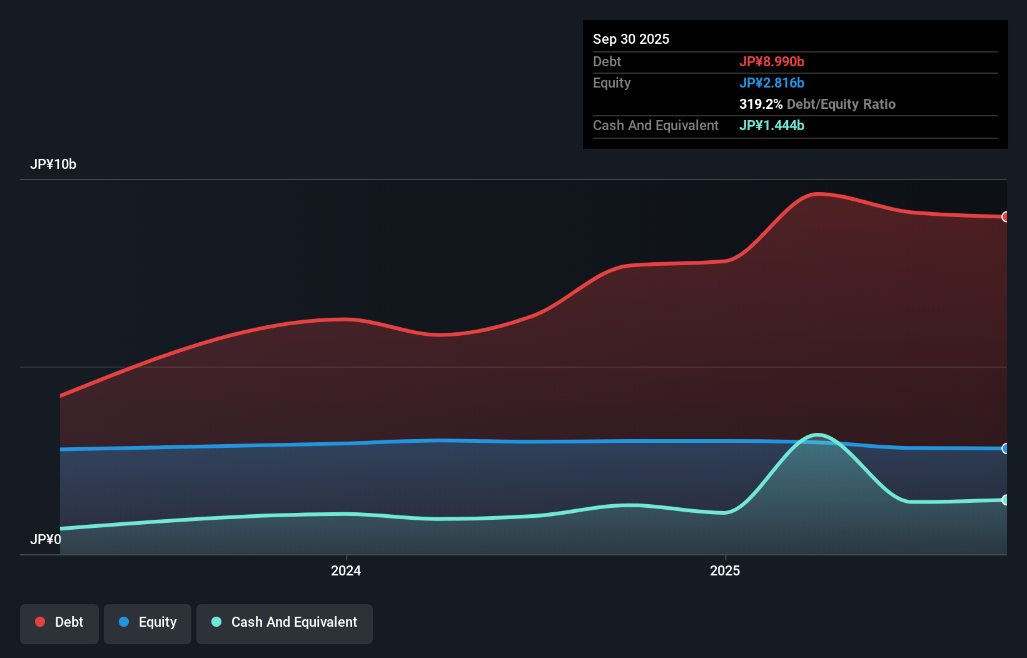The width and height of the screenshot is (1027, 658).
Task: Click the teal Cash And Equivalent legend dot
Action: 216,622
